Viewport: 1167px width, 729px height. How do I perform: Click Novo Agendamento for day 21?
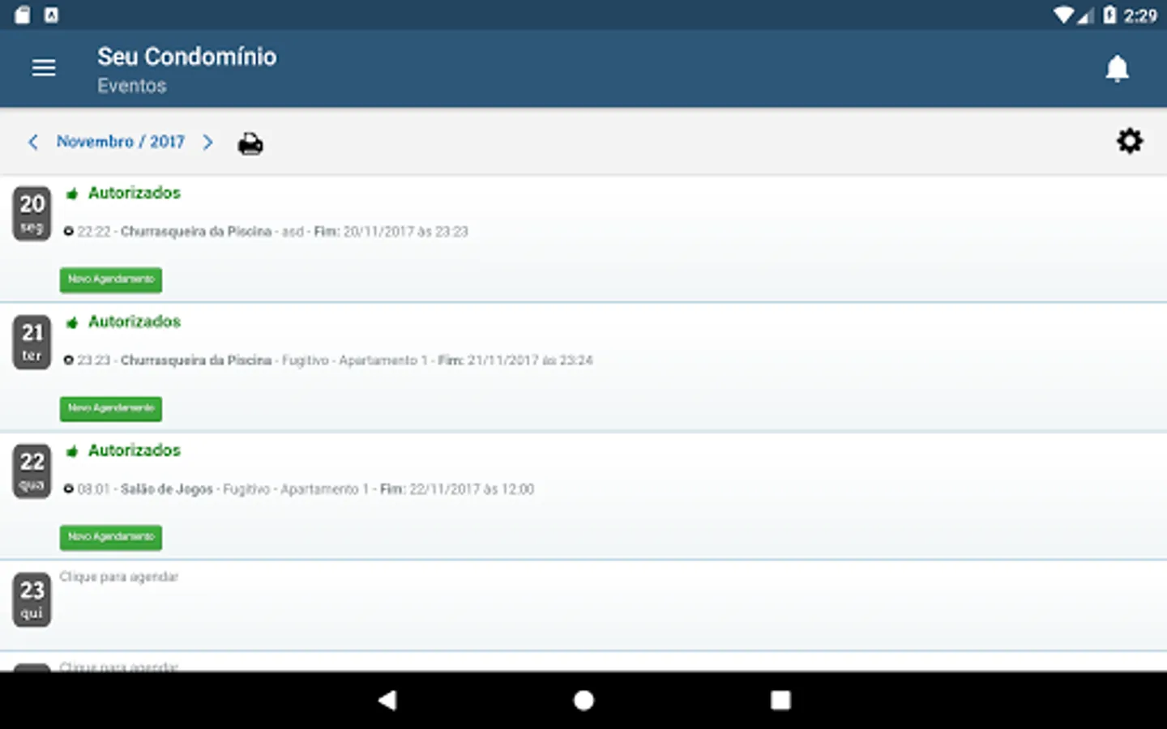(x=111, y=408)
